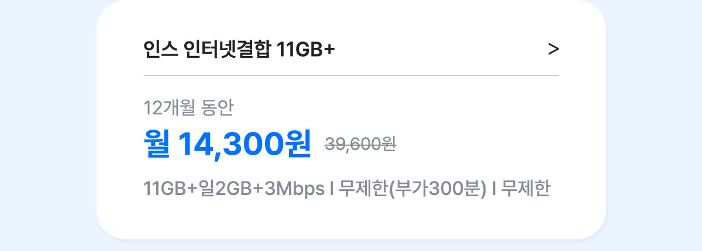Click the 무제한(부가300분) voice allowance text
The width and height of the screenshot is (702, 251).
pos(412,190)
